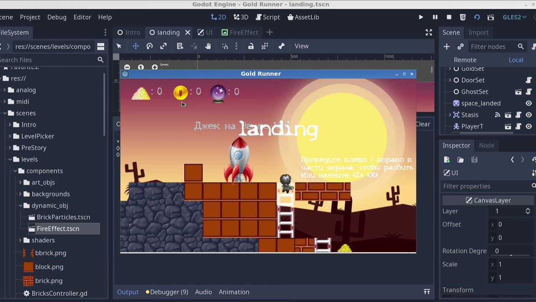Toggle PlayerT node visibility eye
Viewport: 536px width, 302px height.
(528, 126)
